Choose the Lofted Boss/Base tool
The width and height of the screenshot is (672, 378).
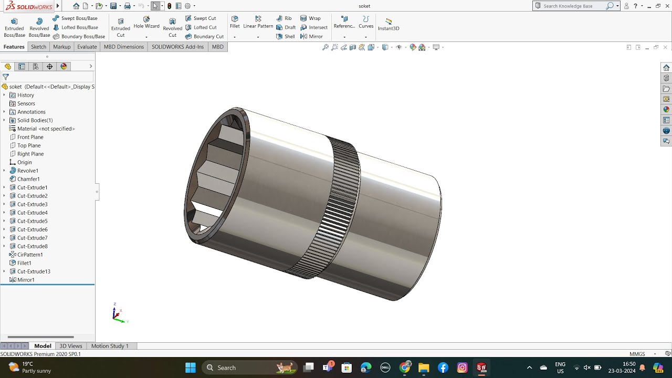click(x=76, y=27)
